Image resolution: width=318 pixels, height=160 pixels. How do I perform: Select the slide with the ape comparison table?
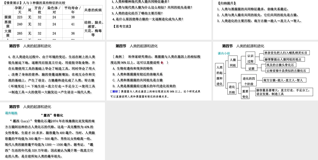point(52,20)
